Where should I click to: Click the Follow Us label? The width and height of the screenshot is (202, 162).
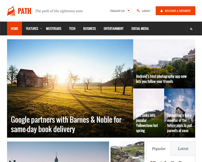pyautogui.click(x=117, y=11)
